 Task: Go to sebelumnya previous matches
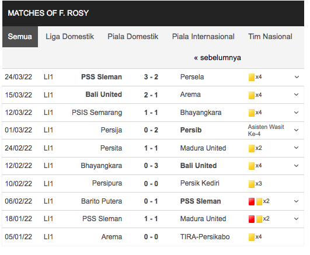click(217, 58)
